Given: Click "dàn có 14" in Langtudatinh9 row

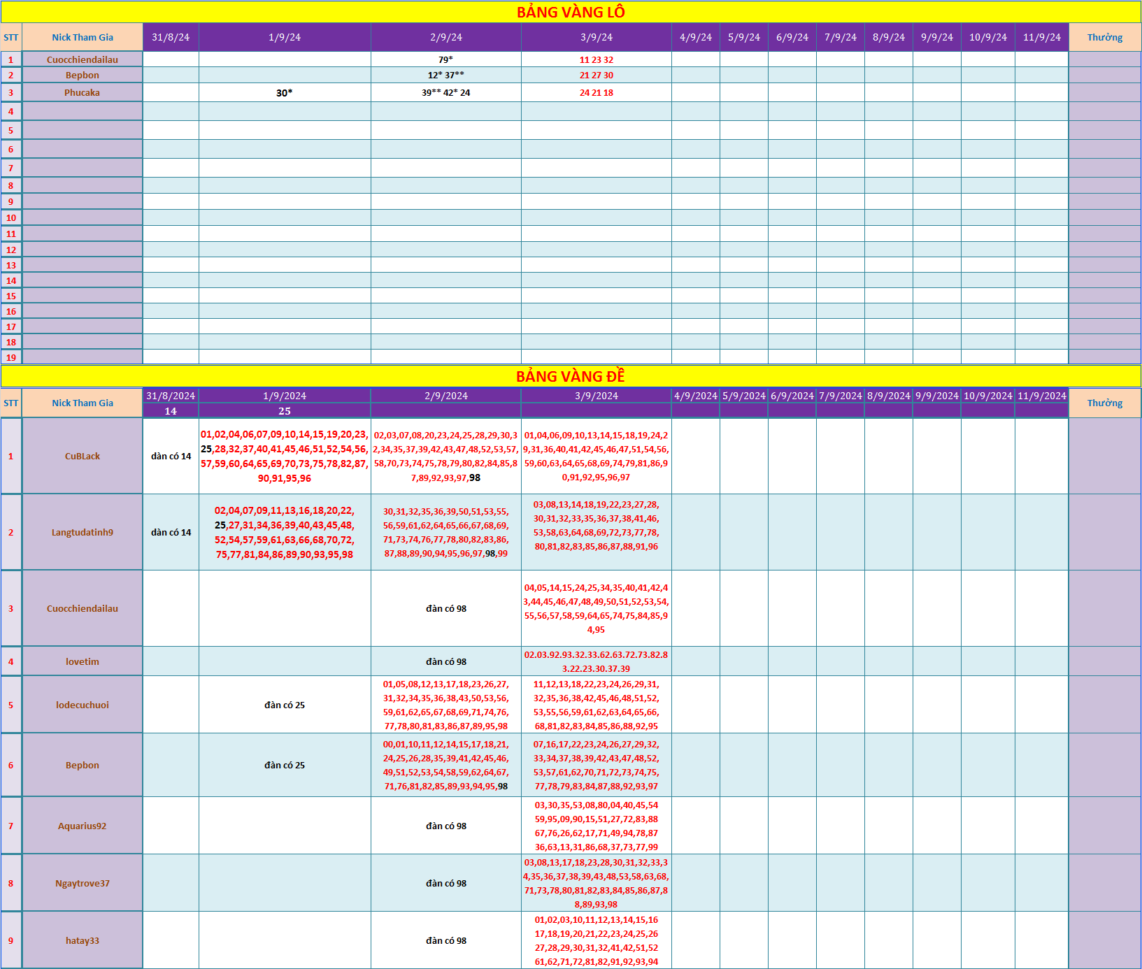Looking at the screenshot, I should point(171,532).
